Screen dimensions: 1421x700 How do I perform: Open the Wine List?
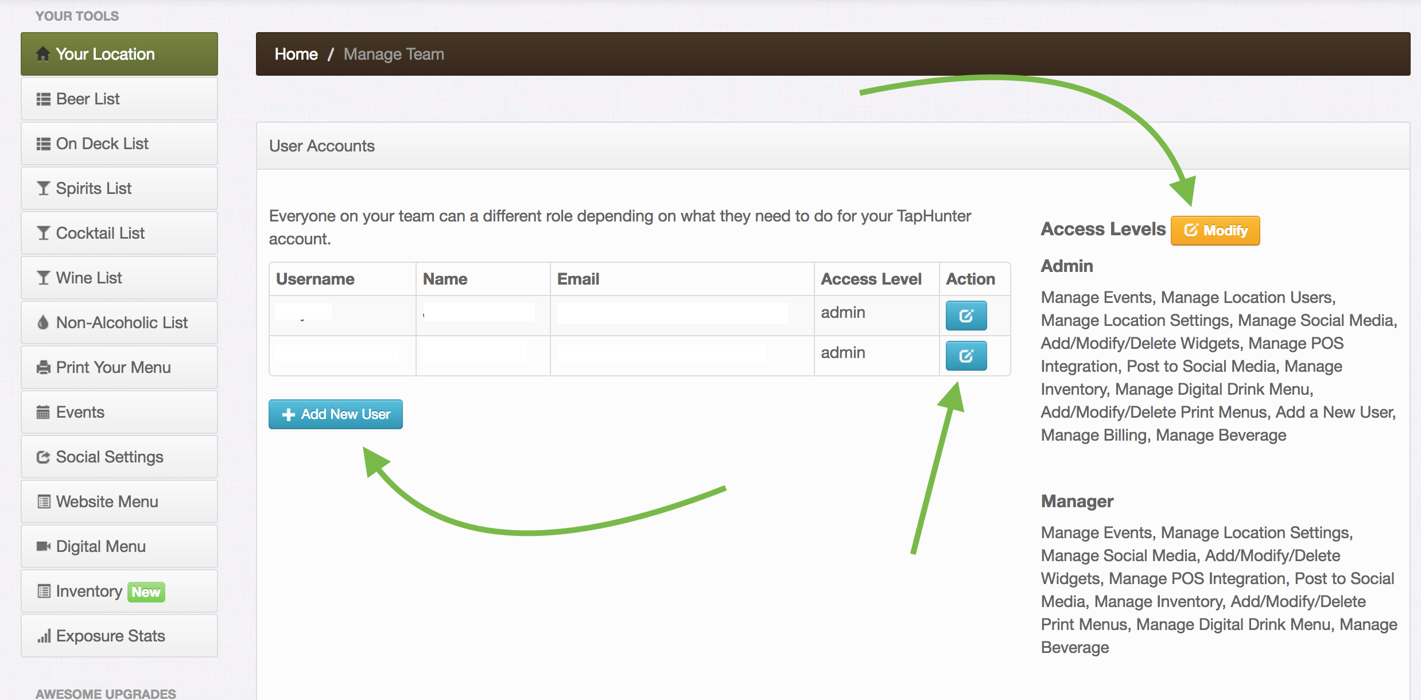119,278
